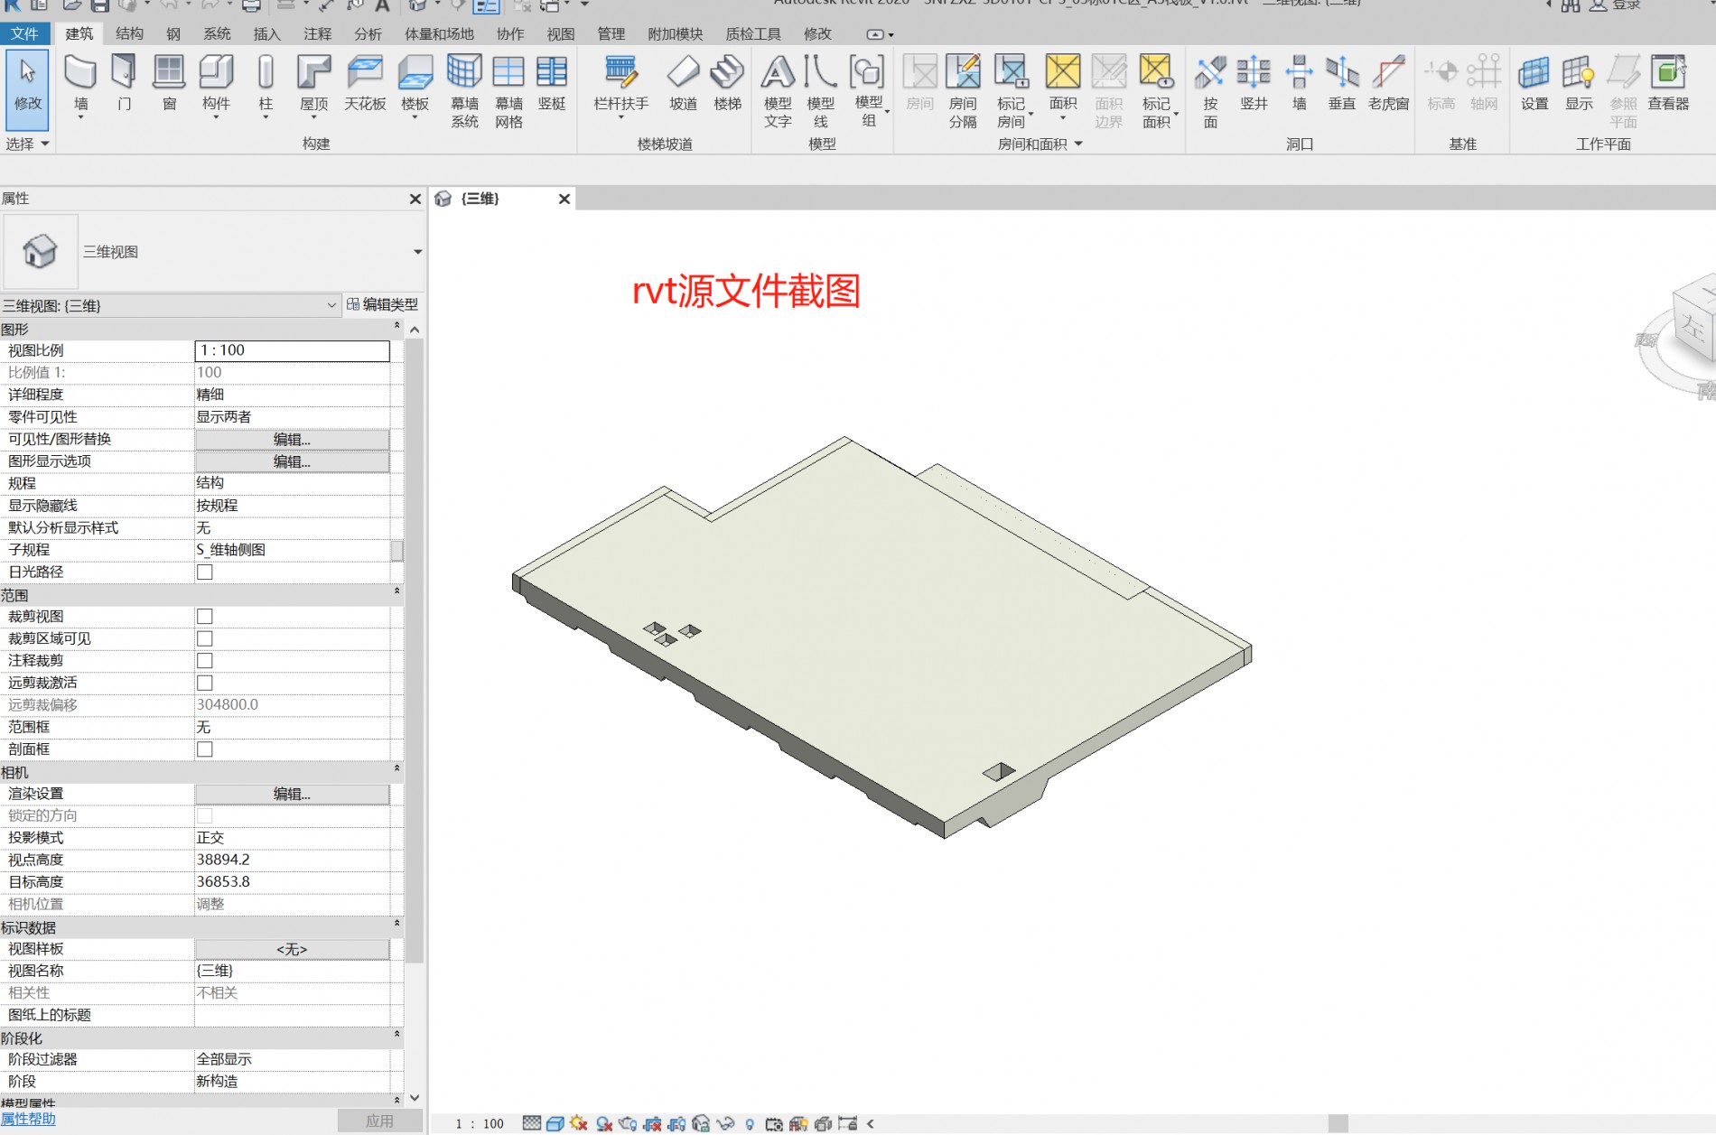Screen dimensions: 1716x1135
Task: Click 编辑 button for 渲染设置
Action: [292, 794]
